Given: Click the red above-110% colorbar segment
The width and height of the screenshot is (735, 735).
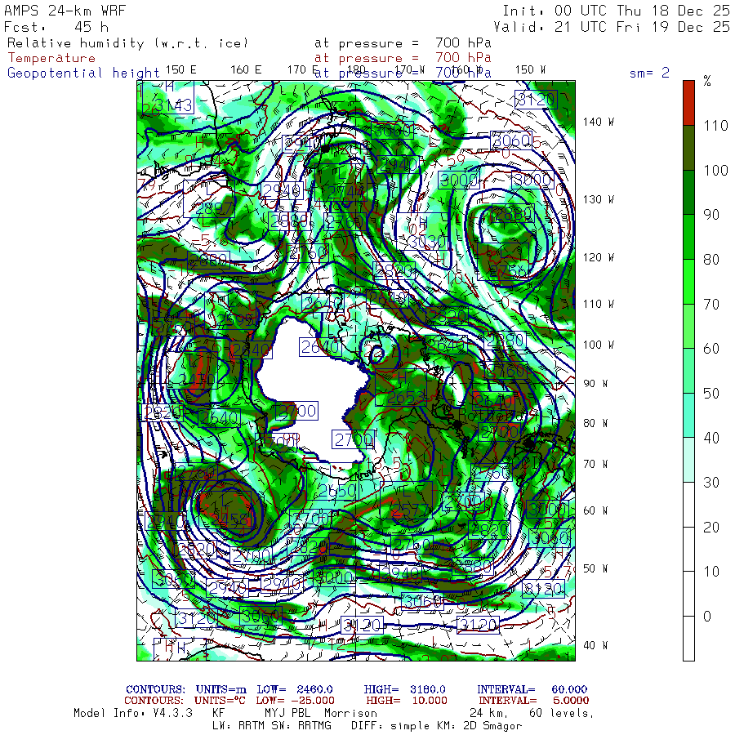Looking at the screenshot, I should [x=688, y=103].
